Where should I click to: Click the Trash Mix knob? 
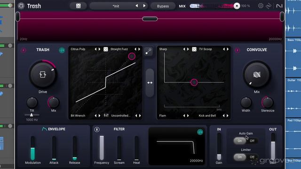[53, 102]
